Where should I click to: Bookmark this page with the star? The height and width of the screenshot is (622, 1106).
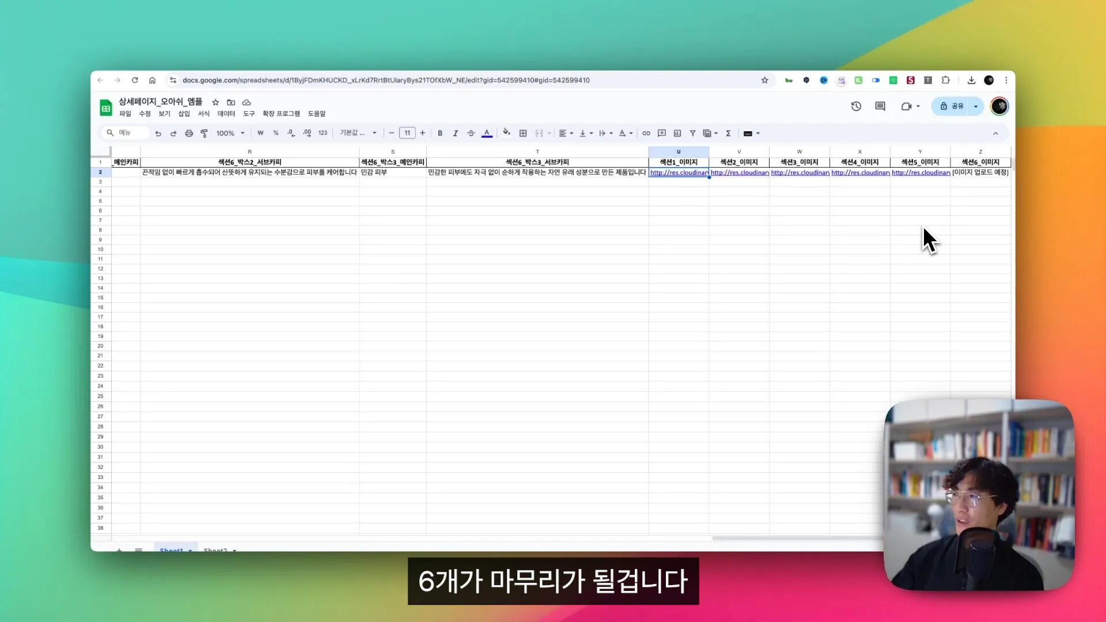tap(764, 80)
